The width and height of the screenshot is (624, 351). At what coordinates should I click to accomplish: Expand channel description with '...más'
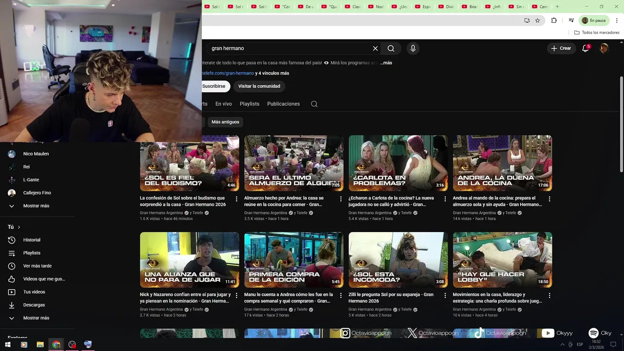point(386,63)
